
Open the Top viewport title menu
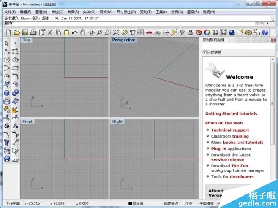pos(26,40)
